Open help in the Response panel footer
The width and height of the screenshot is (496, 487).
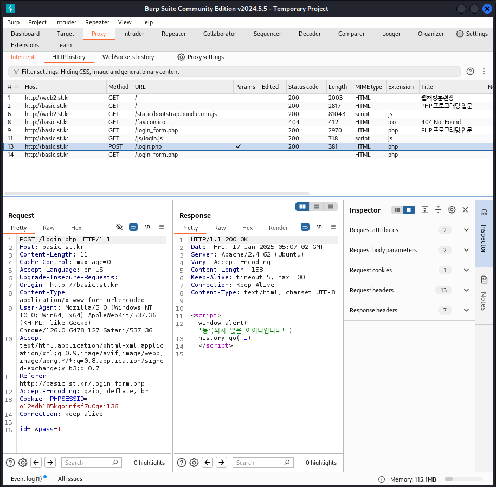[x=182, y=463]
